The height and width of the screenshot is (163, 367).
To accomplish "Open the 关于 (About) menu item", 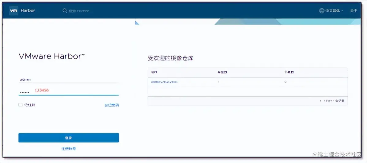I will click(x=354, y=11).
